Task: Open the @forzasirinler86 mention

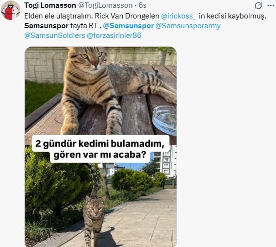Action: (x=114, y=35)
